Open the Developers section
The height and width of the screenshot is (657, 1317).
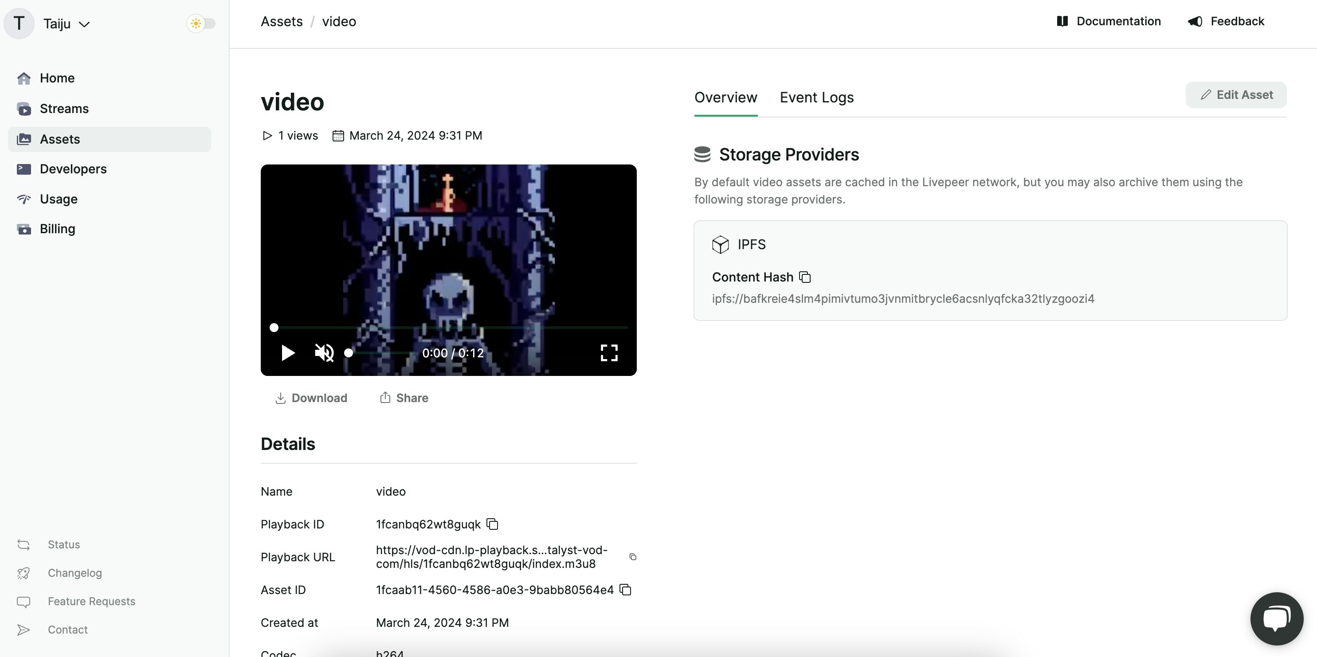110,169
